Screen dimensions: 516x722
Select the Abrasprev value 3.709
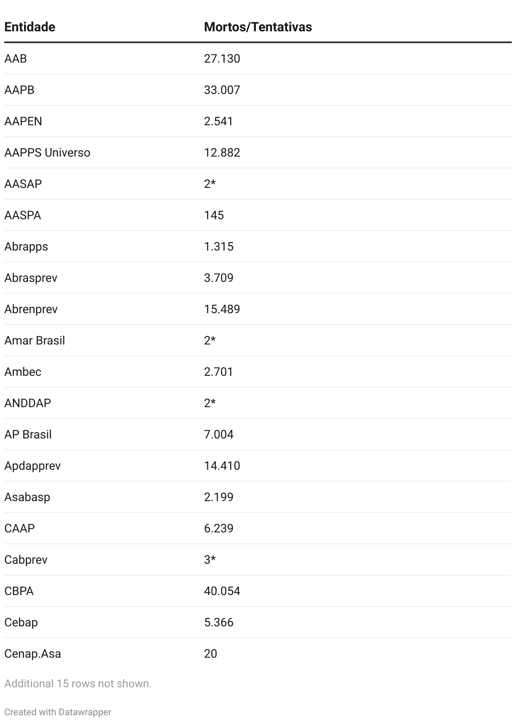218,278
